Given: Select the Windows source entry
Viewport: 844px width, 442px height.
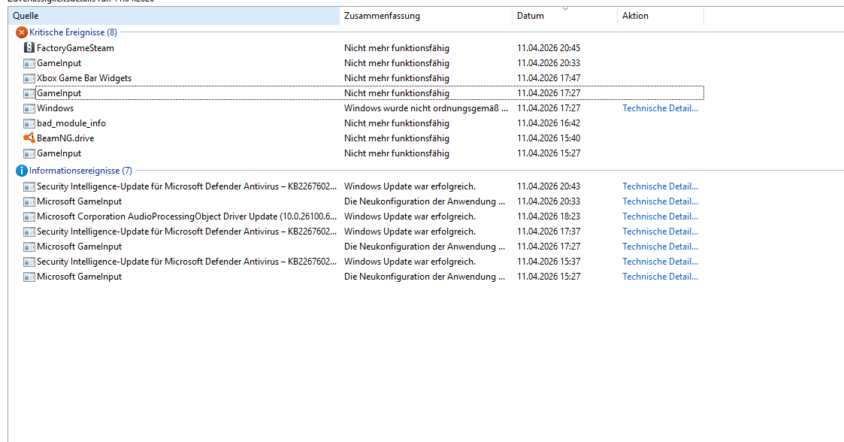Looking at the screenshot, I should click(56, 108).
